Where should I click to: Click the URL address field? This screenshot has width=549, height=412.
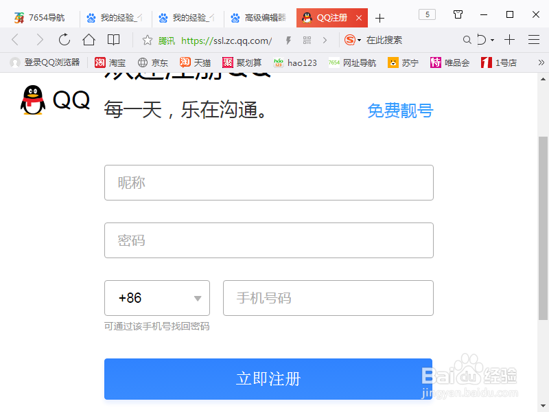(x=226, y=41)
